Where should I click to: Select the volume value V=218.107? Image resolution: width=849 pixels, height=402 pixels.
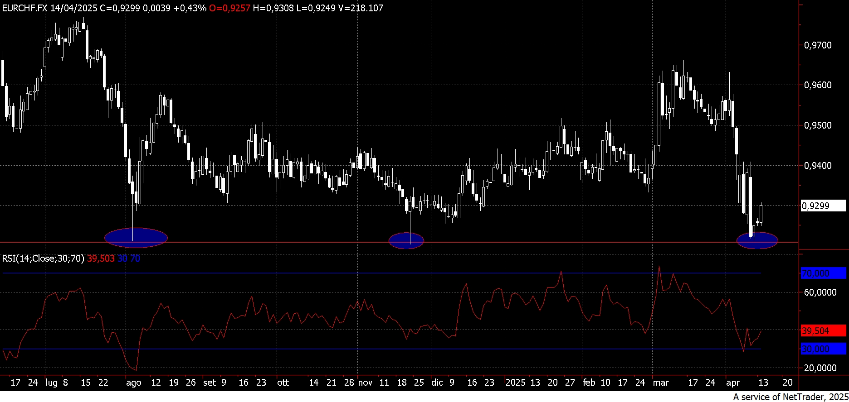coord(361,8)
